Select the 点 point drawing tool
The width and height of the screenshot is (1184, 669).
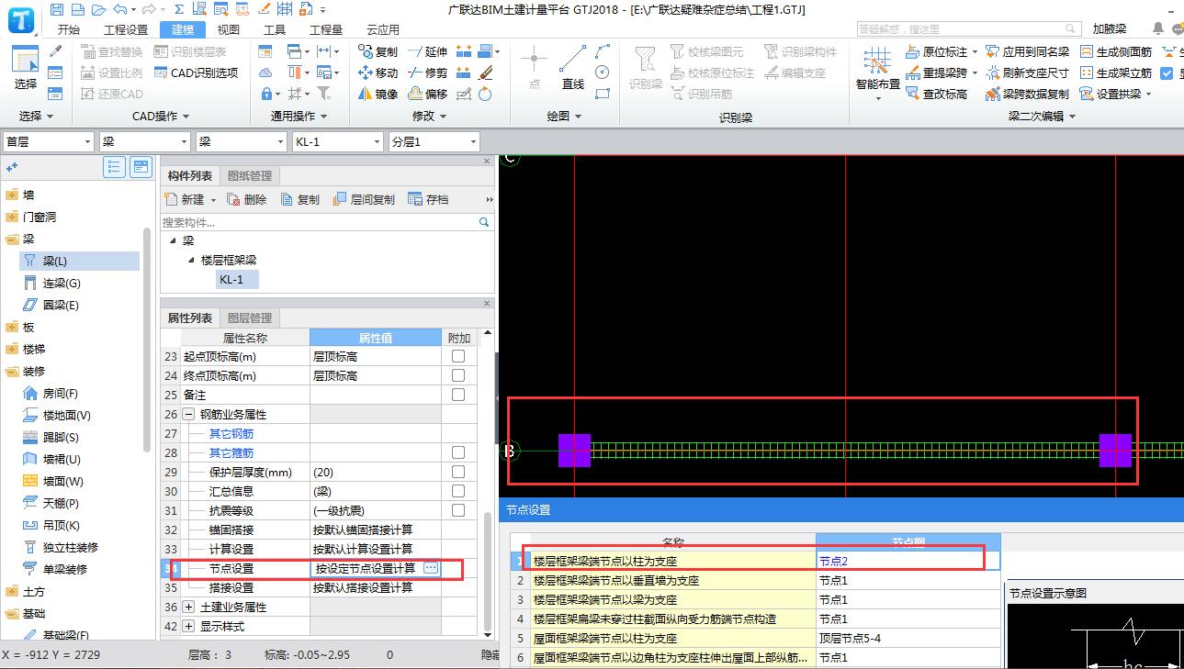coord(534,68)
